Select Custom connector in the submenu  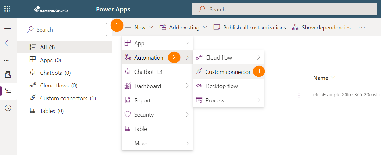coord(228,72)
